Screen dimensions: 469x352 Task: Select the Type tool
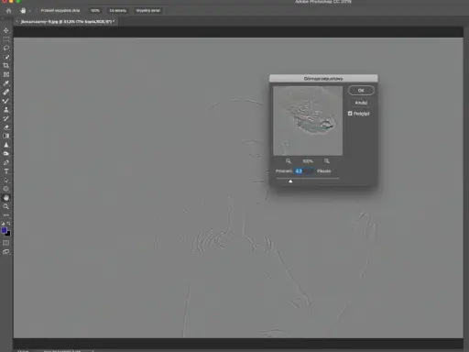click(x=6, y=171)
